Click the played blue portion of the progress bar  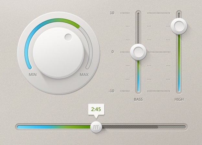click(54, 127)
